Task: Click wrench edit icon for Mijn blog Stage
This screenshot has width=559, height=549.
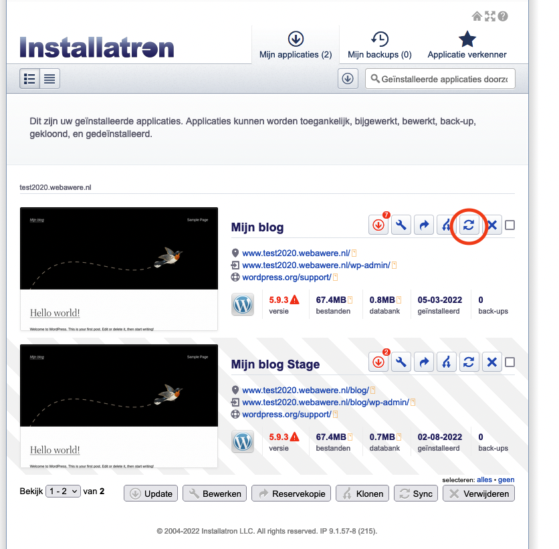Action: [401, 362]
